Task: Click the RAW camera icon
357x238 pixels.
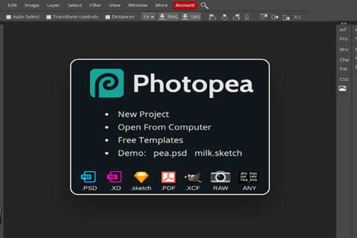Action: [220, 177]
